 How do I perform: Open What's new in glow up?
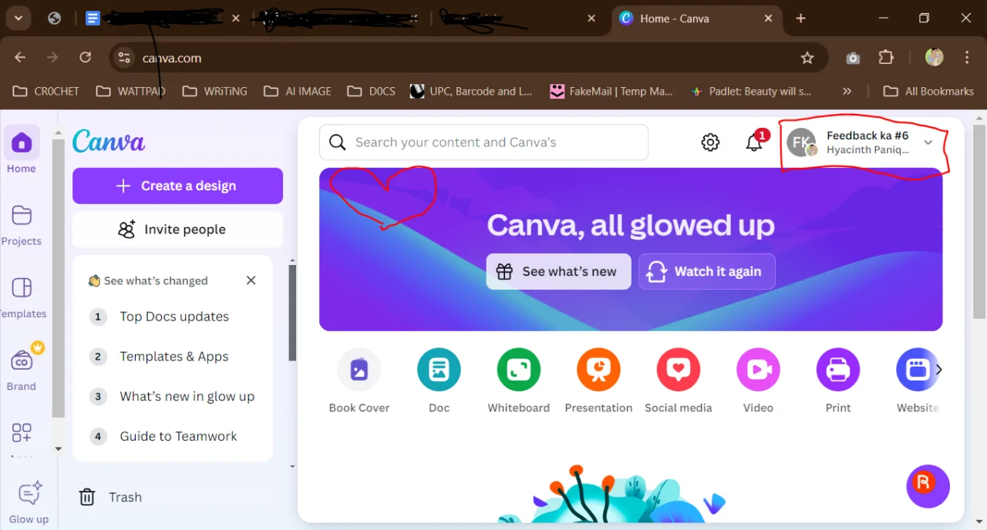(173, 397)
